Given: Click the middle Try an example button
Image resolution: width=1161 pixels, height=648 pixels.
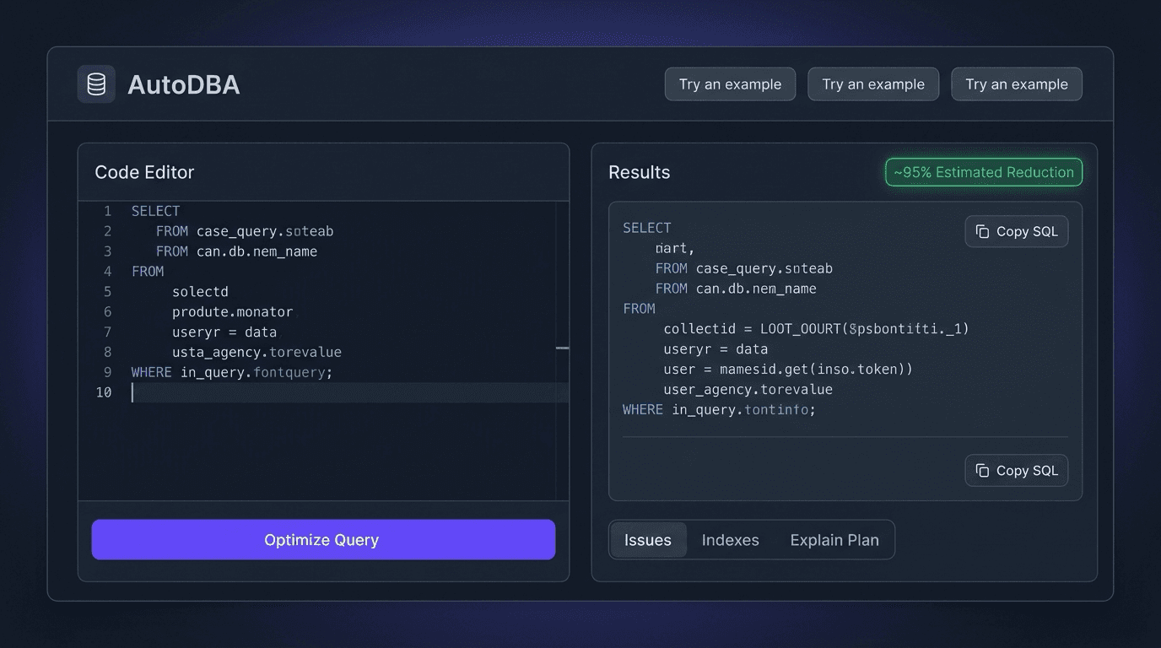Looking at the screenshot, I should point(873,84).
